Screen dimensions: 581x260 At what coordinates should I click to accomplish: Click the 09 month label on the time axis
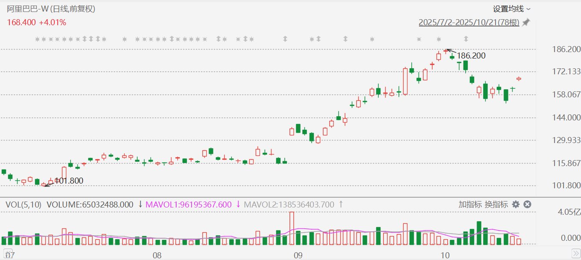[x=298, y=255]
